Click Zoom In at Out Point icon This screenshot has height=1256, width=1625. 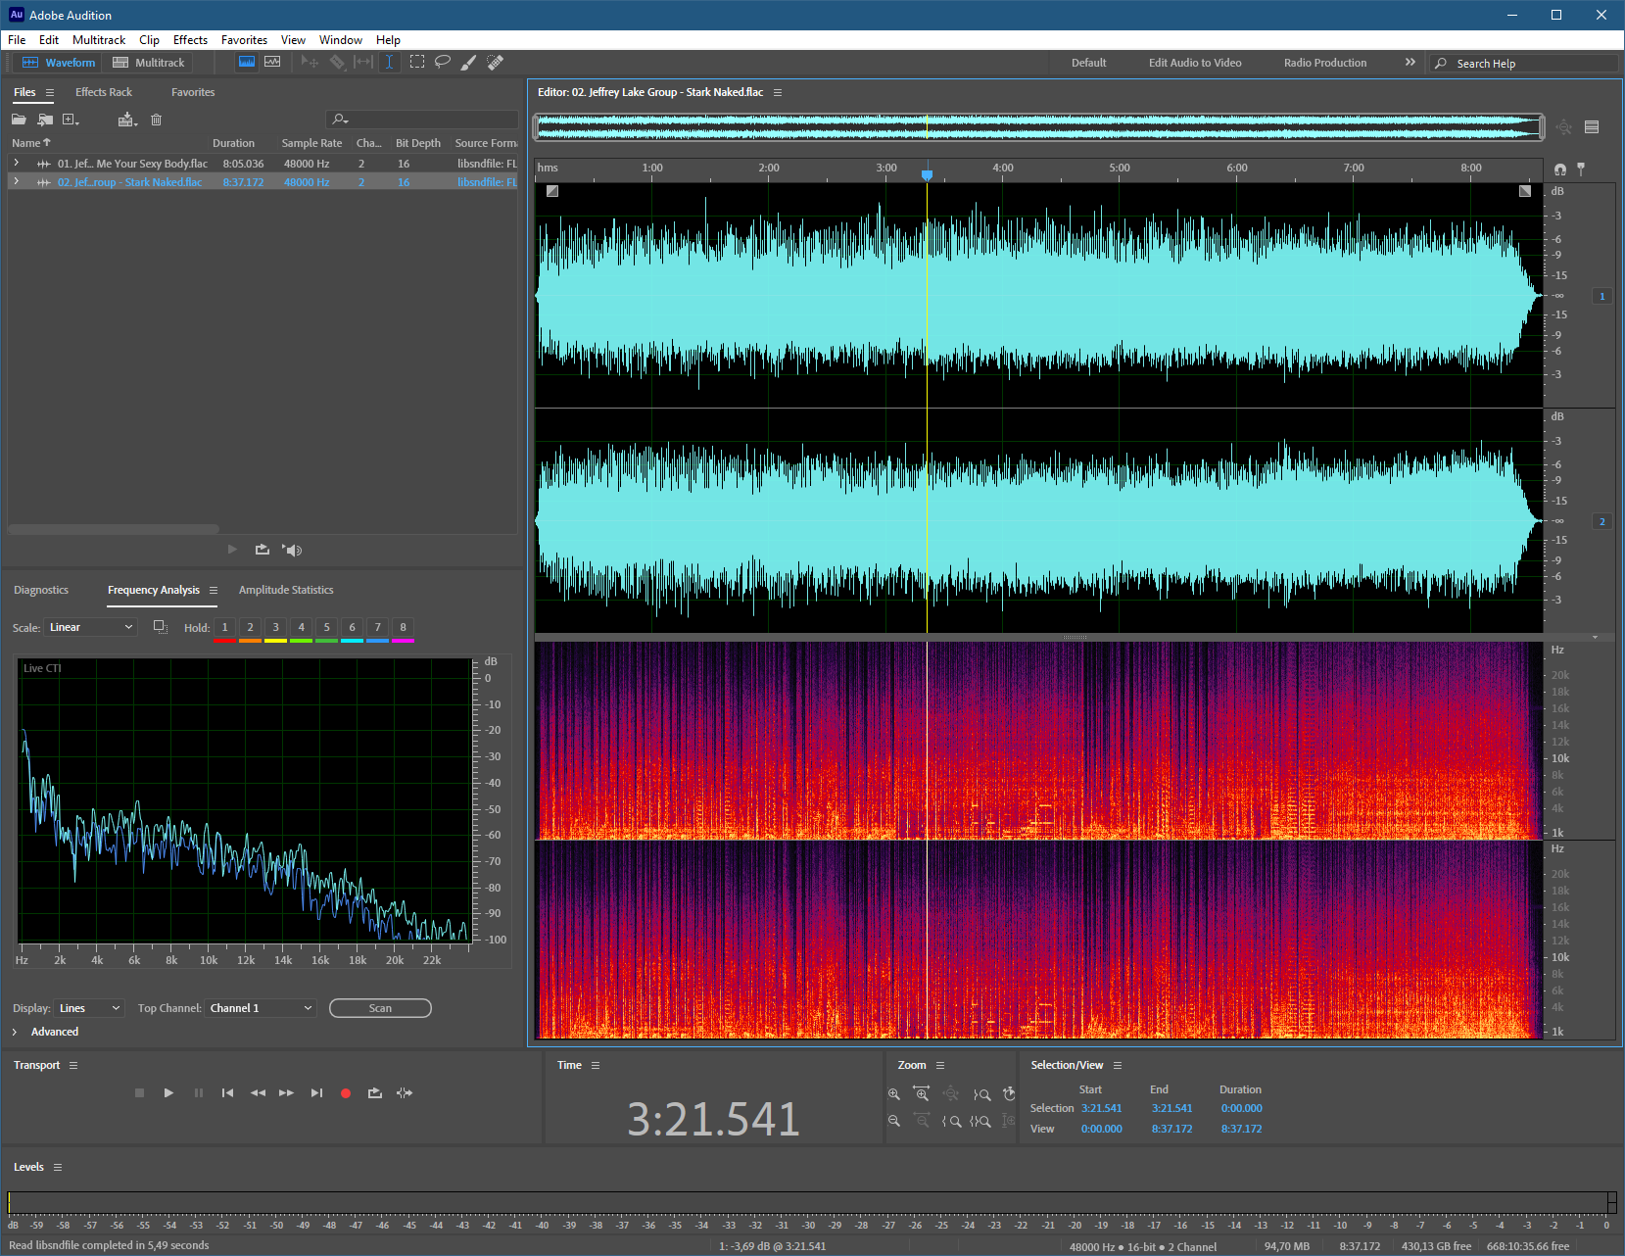pyautogui.click(x=981, y=1094)
